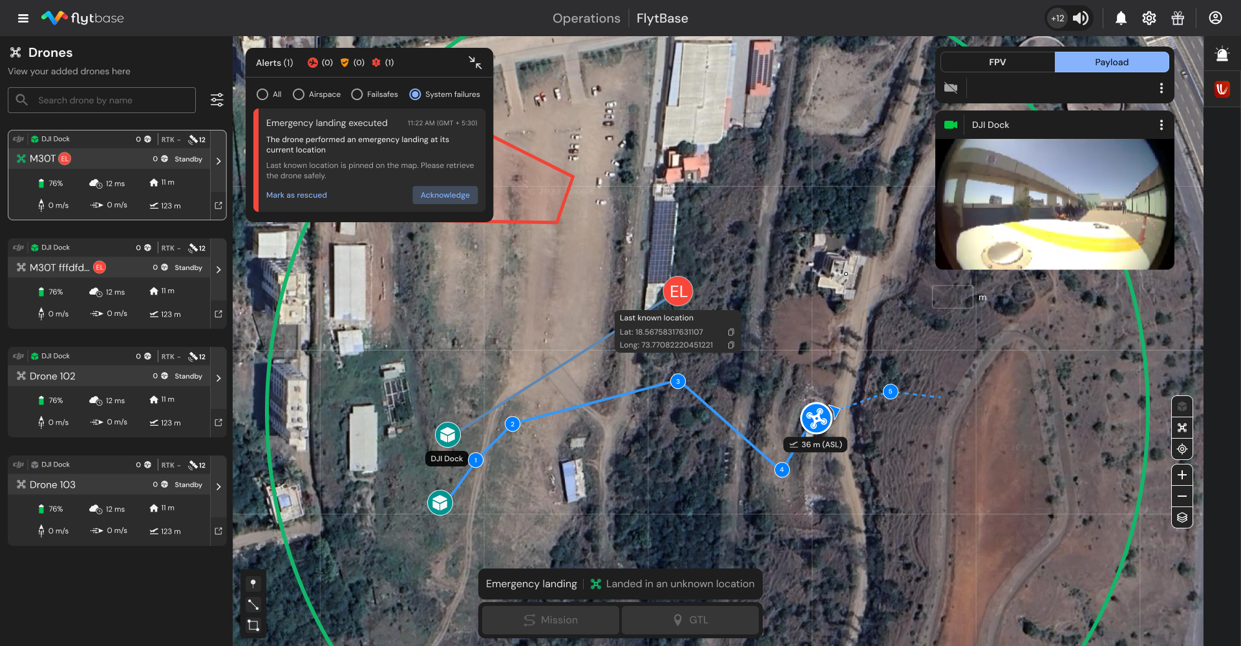The image size is (1241, 646).
Task: Collapse the Alerts panel
Action: click(475, 63)
